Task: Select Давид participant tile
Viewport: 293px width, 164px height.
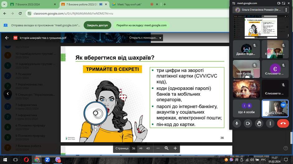Action: pos(247,89)
